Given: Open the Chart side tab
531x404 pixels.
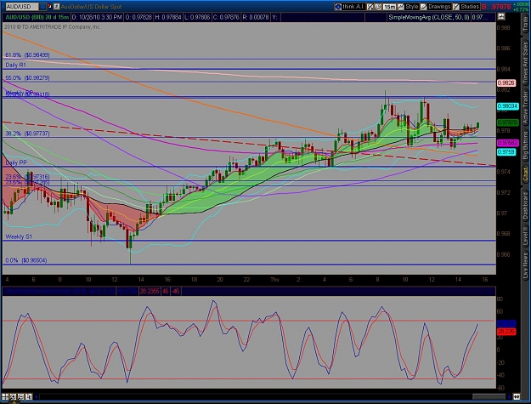Looking at the screenshot, I should (525, 175).
